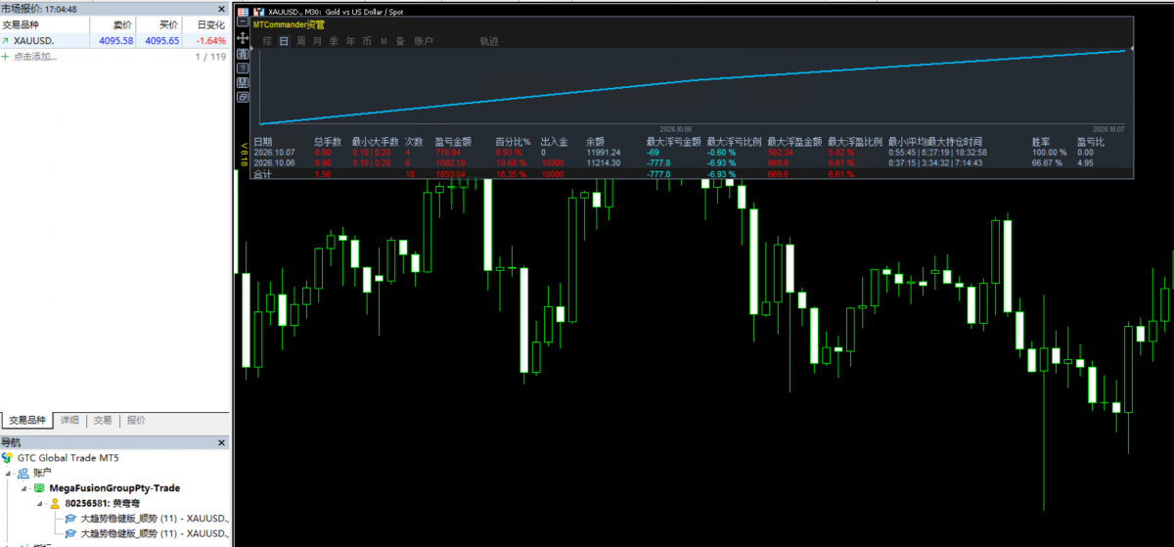Select MegaFusionGroupPty-Trade server entry
The width and height of the screenshot is (1174, 547).
pos(114,487)
